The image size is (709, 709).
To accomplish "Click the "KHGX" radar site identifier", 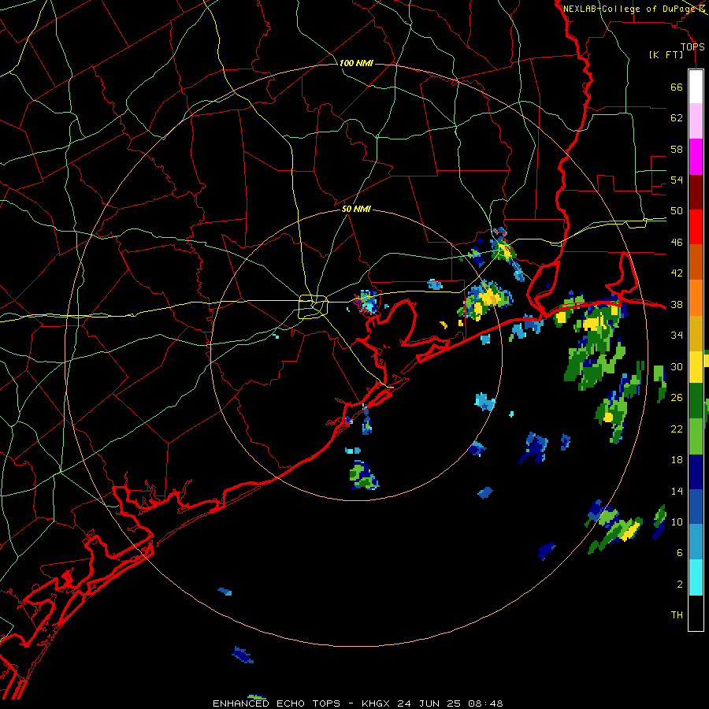I will 375,703.
